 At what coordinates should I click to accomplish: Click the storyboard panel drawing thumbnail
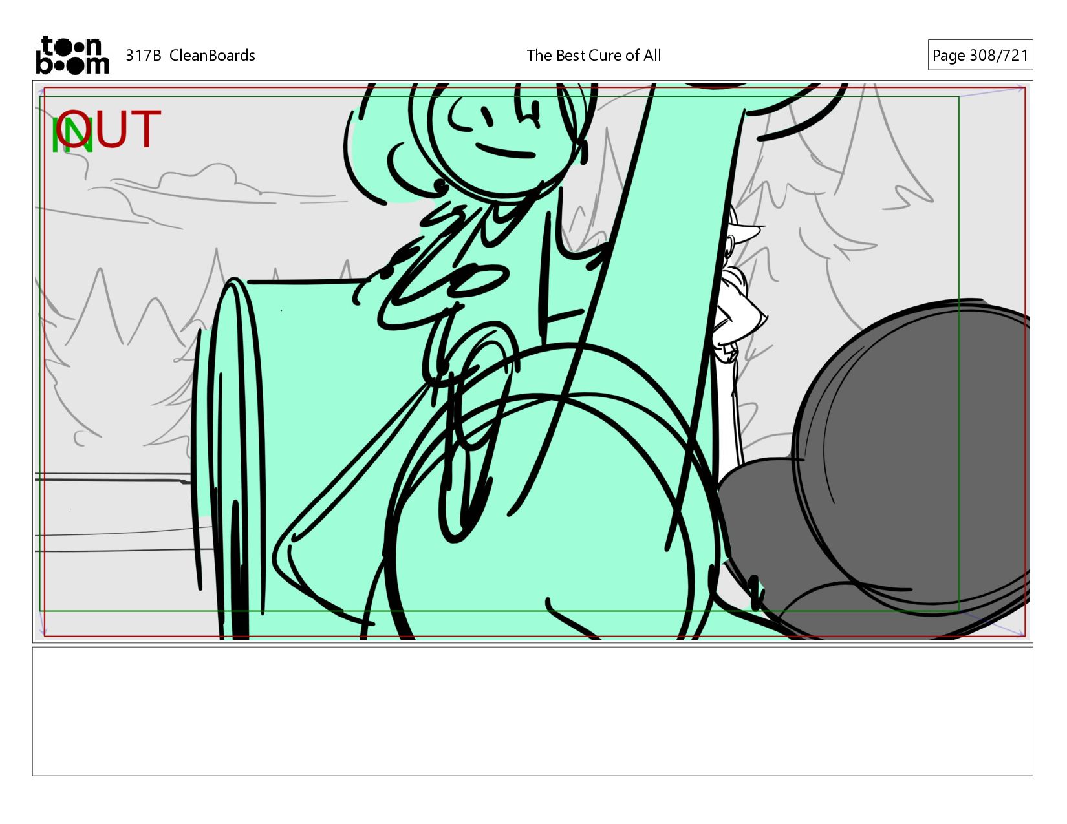[x=532, y=361]
